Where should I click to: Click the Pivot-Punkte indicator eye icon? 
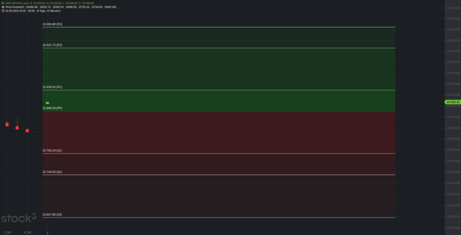tap(3, 7)
